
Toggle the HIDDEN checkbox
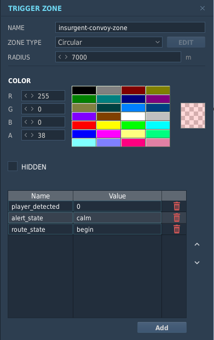point(13,166)
